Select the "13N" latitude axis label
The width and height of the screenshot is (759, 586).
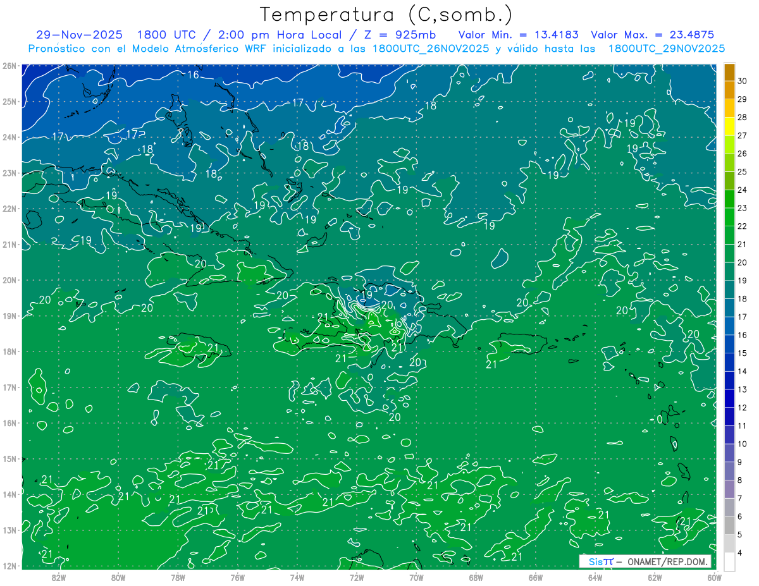[9, 530]
